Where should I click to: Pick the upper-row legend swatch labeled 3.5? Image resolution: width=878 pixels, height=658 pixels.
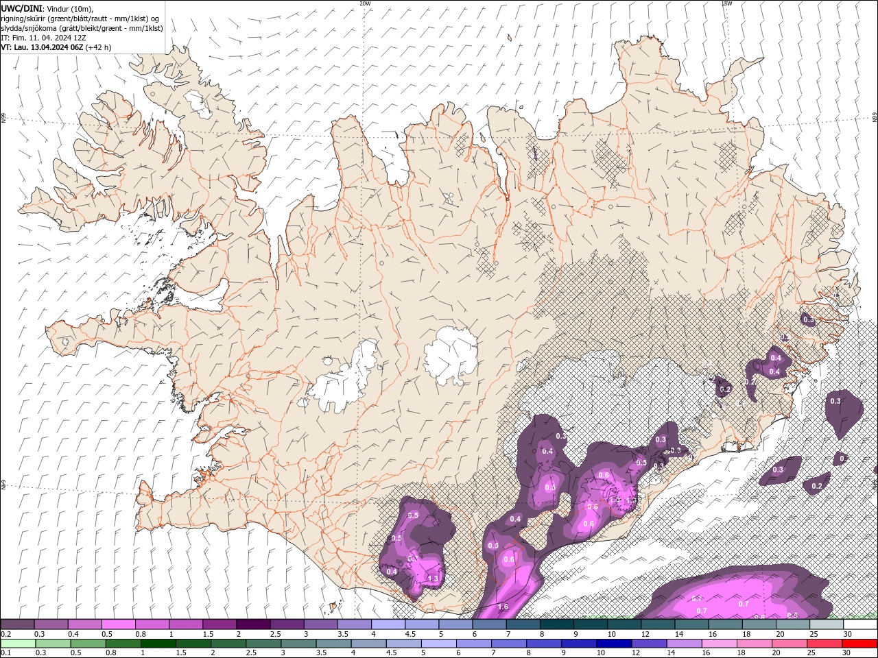(355, 624)
